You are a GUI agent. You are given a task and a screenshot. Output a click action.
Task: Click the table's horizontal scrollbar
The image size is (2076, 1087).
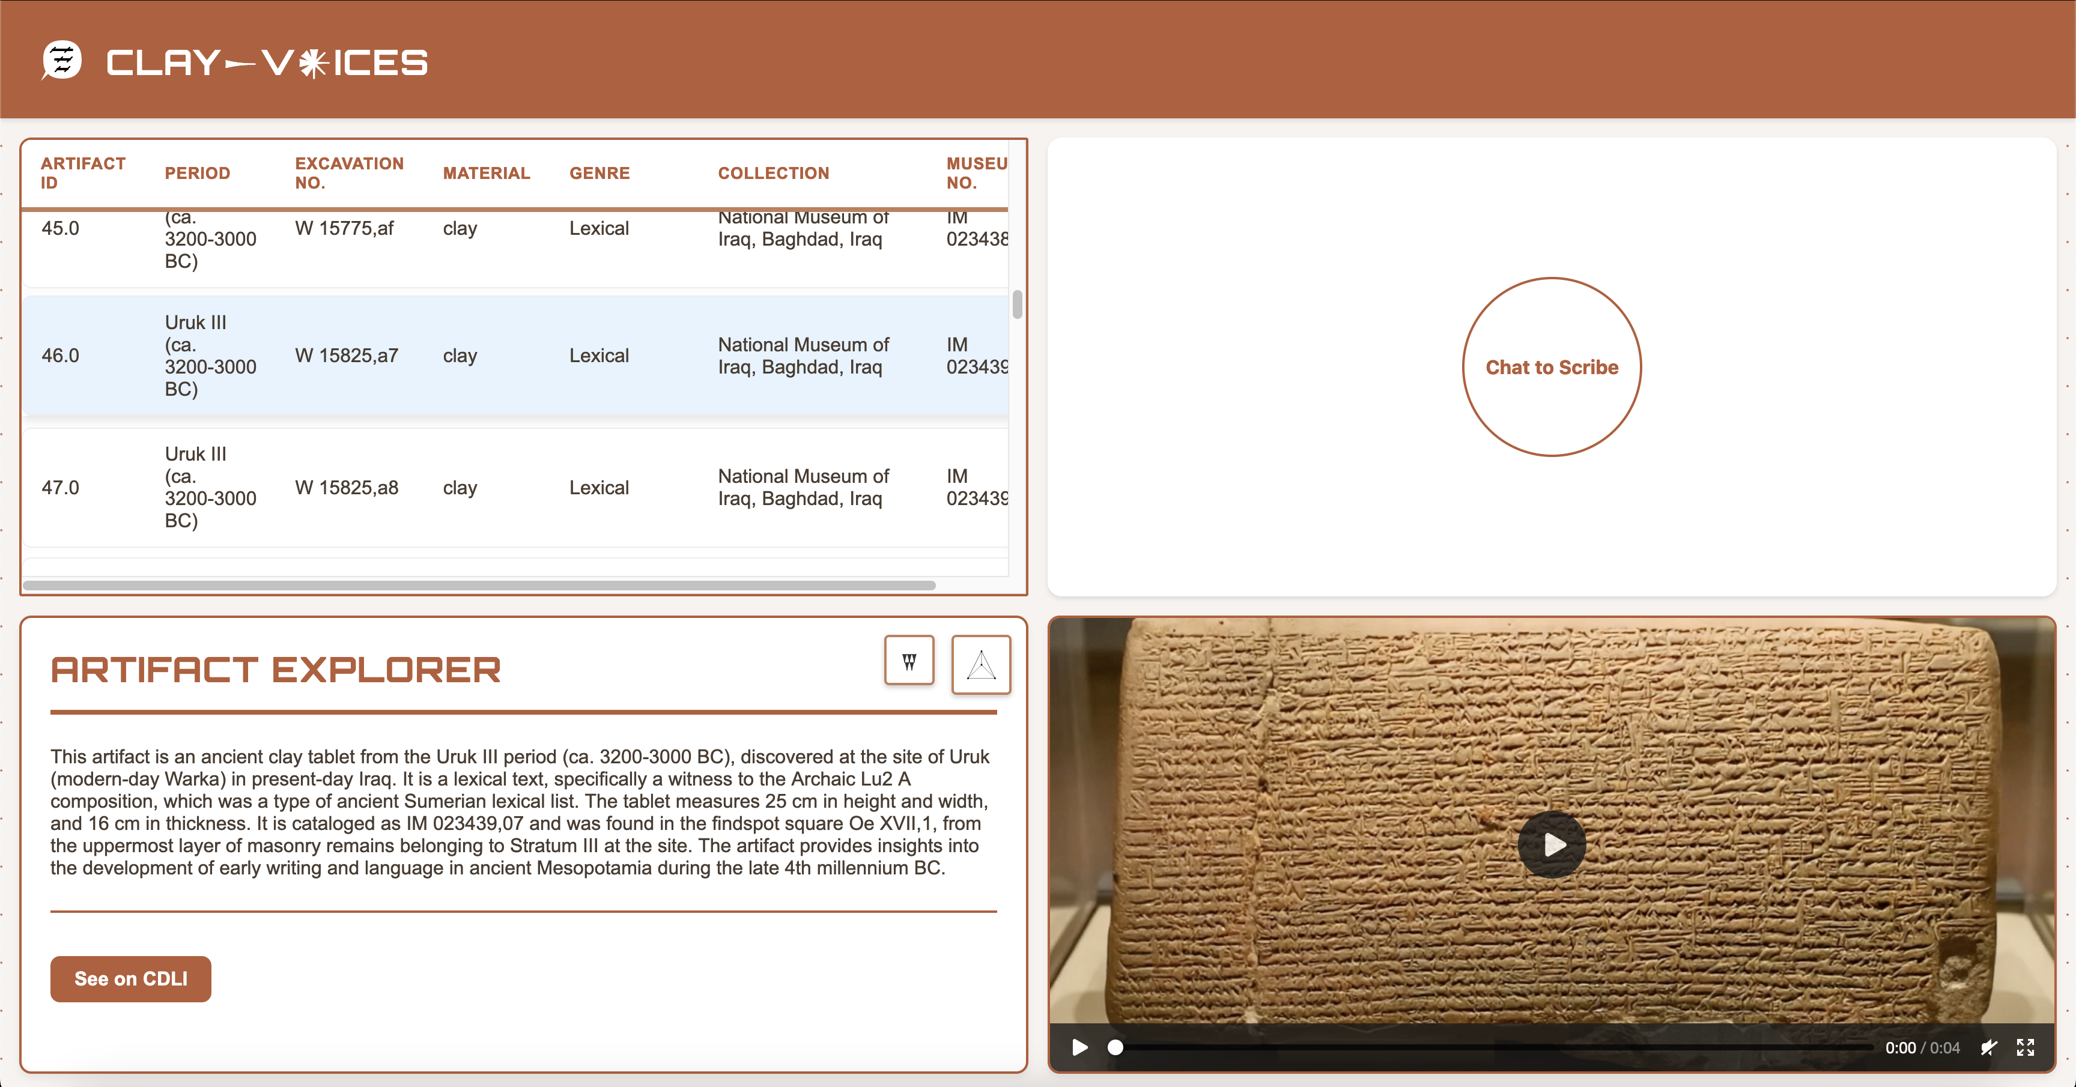(479, 585)
